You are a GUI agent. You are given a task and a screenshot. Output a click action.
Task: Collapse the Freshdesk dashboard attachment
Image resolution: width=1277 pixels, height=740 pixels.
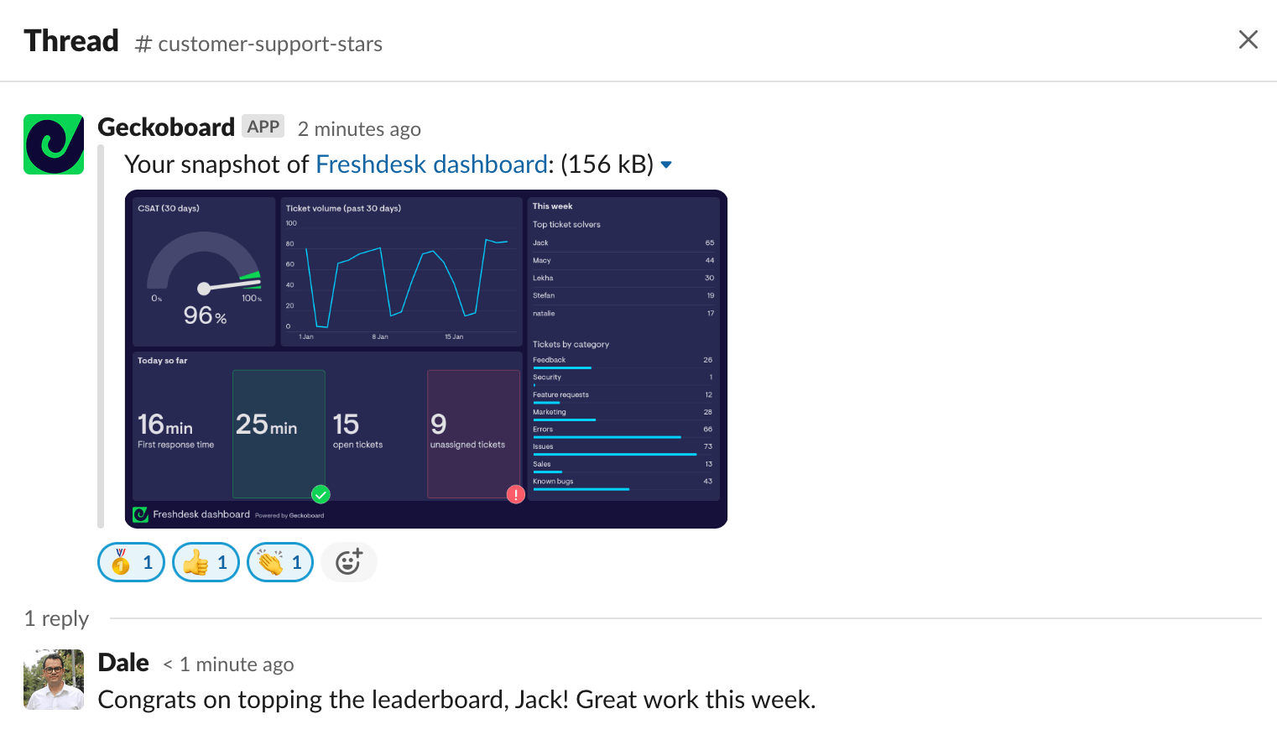(665, 164)
